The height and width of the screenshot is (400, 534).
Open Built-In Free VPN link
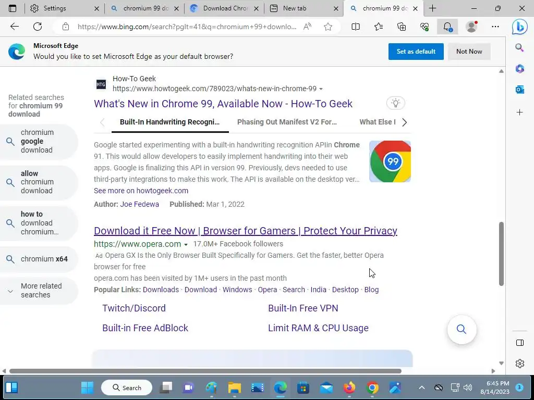pyautogui.click(x=303, y=308)
